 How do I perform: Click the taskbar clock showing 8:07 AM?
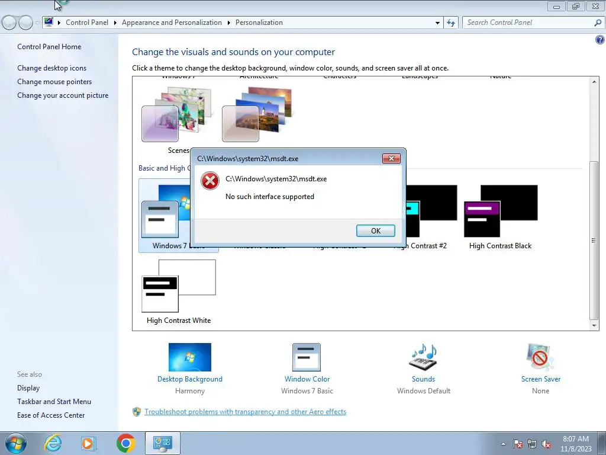[576, 444]
